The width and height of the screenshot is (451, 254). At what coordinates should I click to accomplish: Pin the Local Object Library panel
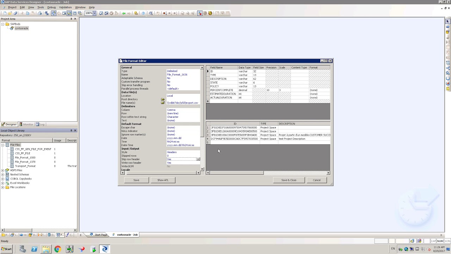click(x=71, y=131)
